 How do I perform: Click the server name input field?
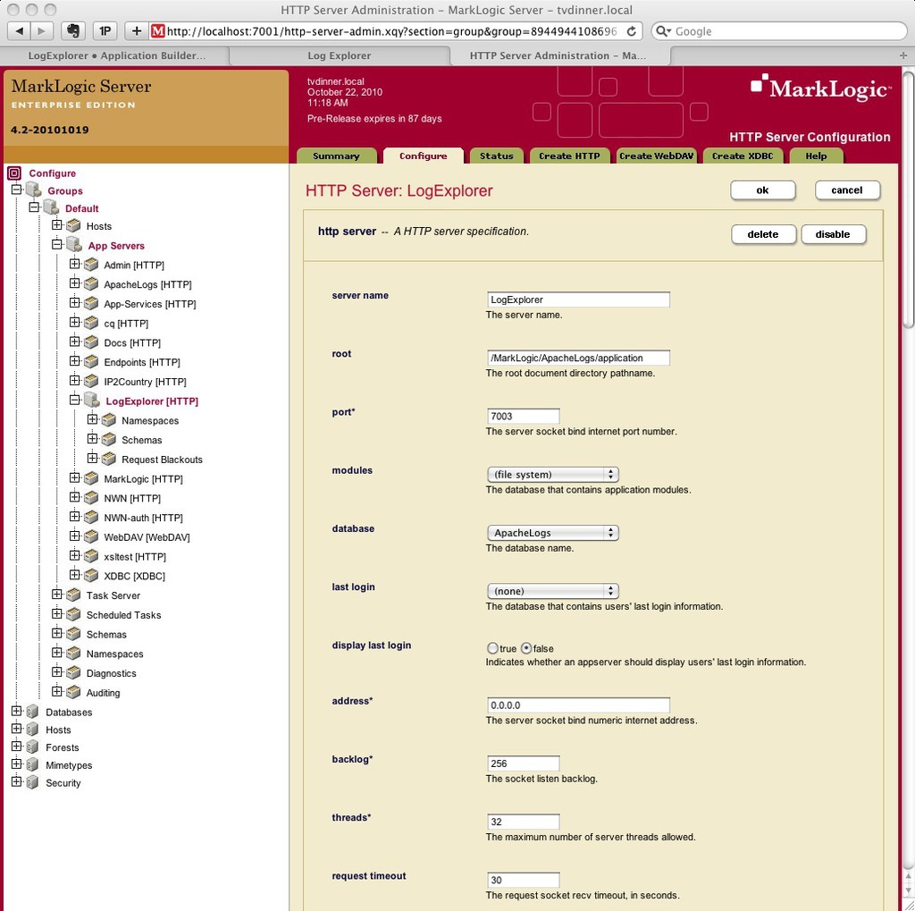578,299
